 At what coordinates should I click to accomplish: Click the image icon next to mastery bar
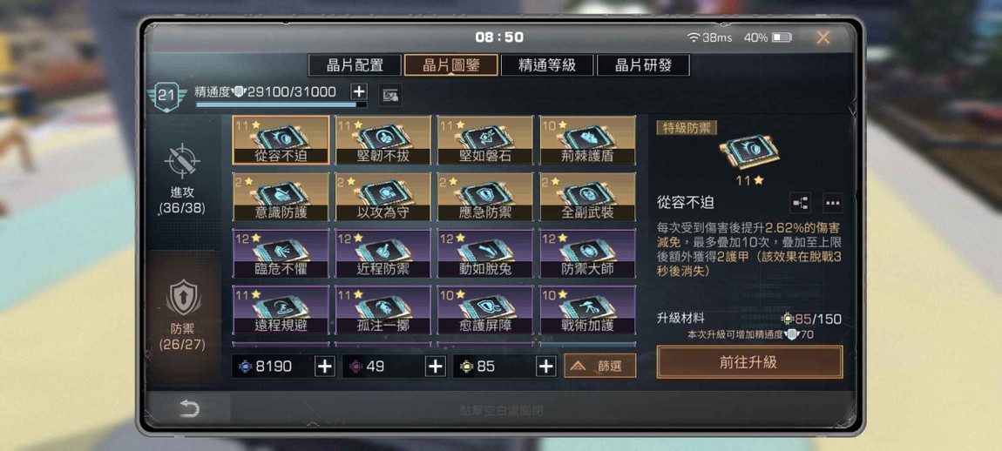[x=389, y=96]
